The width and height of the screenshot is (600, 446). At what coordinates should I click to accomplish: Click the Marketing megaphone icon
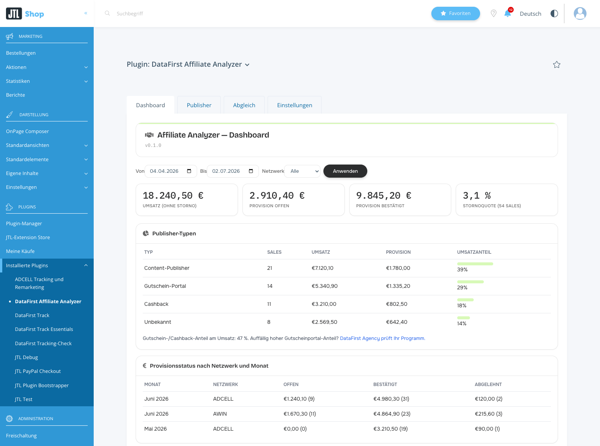(x=10, y=36)
